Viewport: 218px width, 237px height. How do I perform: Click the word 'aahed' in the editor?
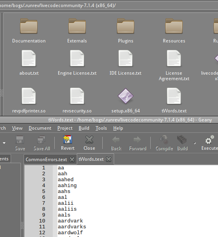click(x=66, y=180)
